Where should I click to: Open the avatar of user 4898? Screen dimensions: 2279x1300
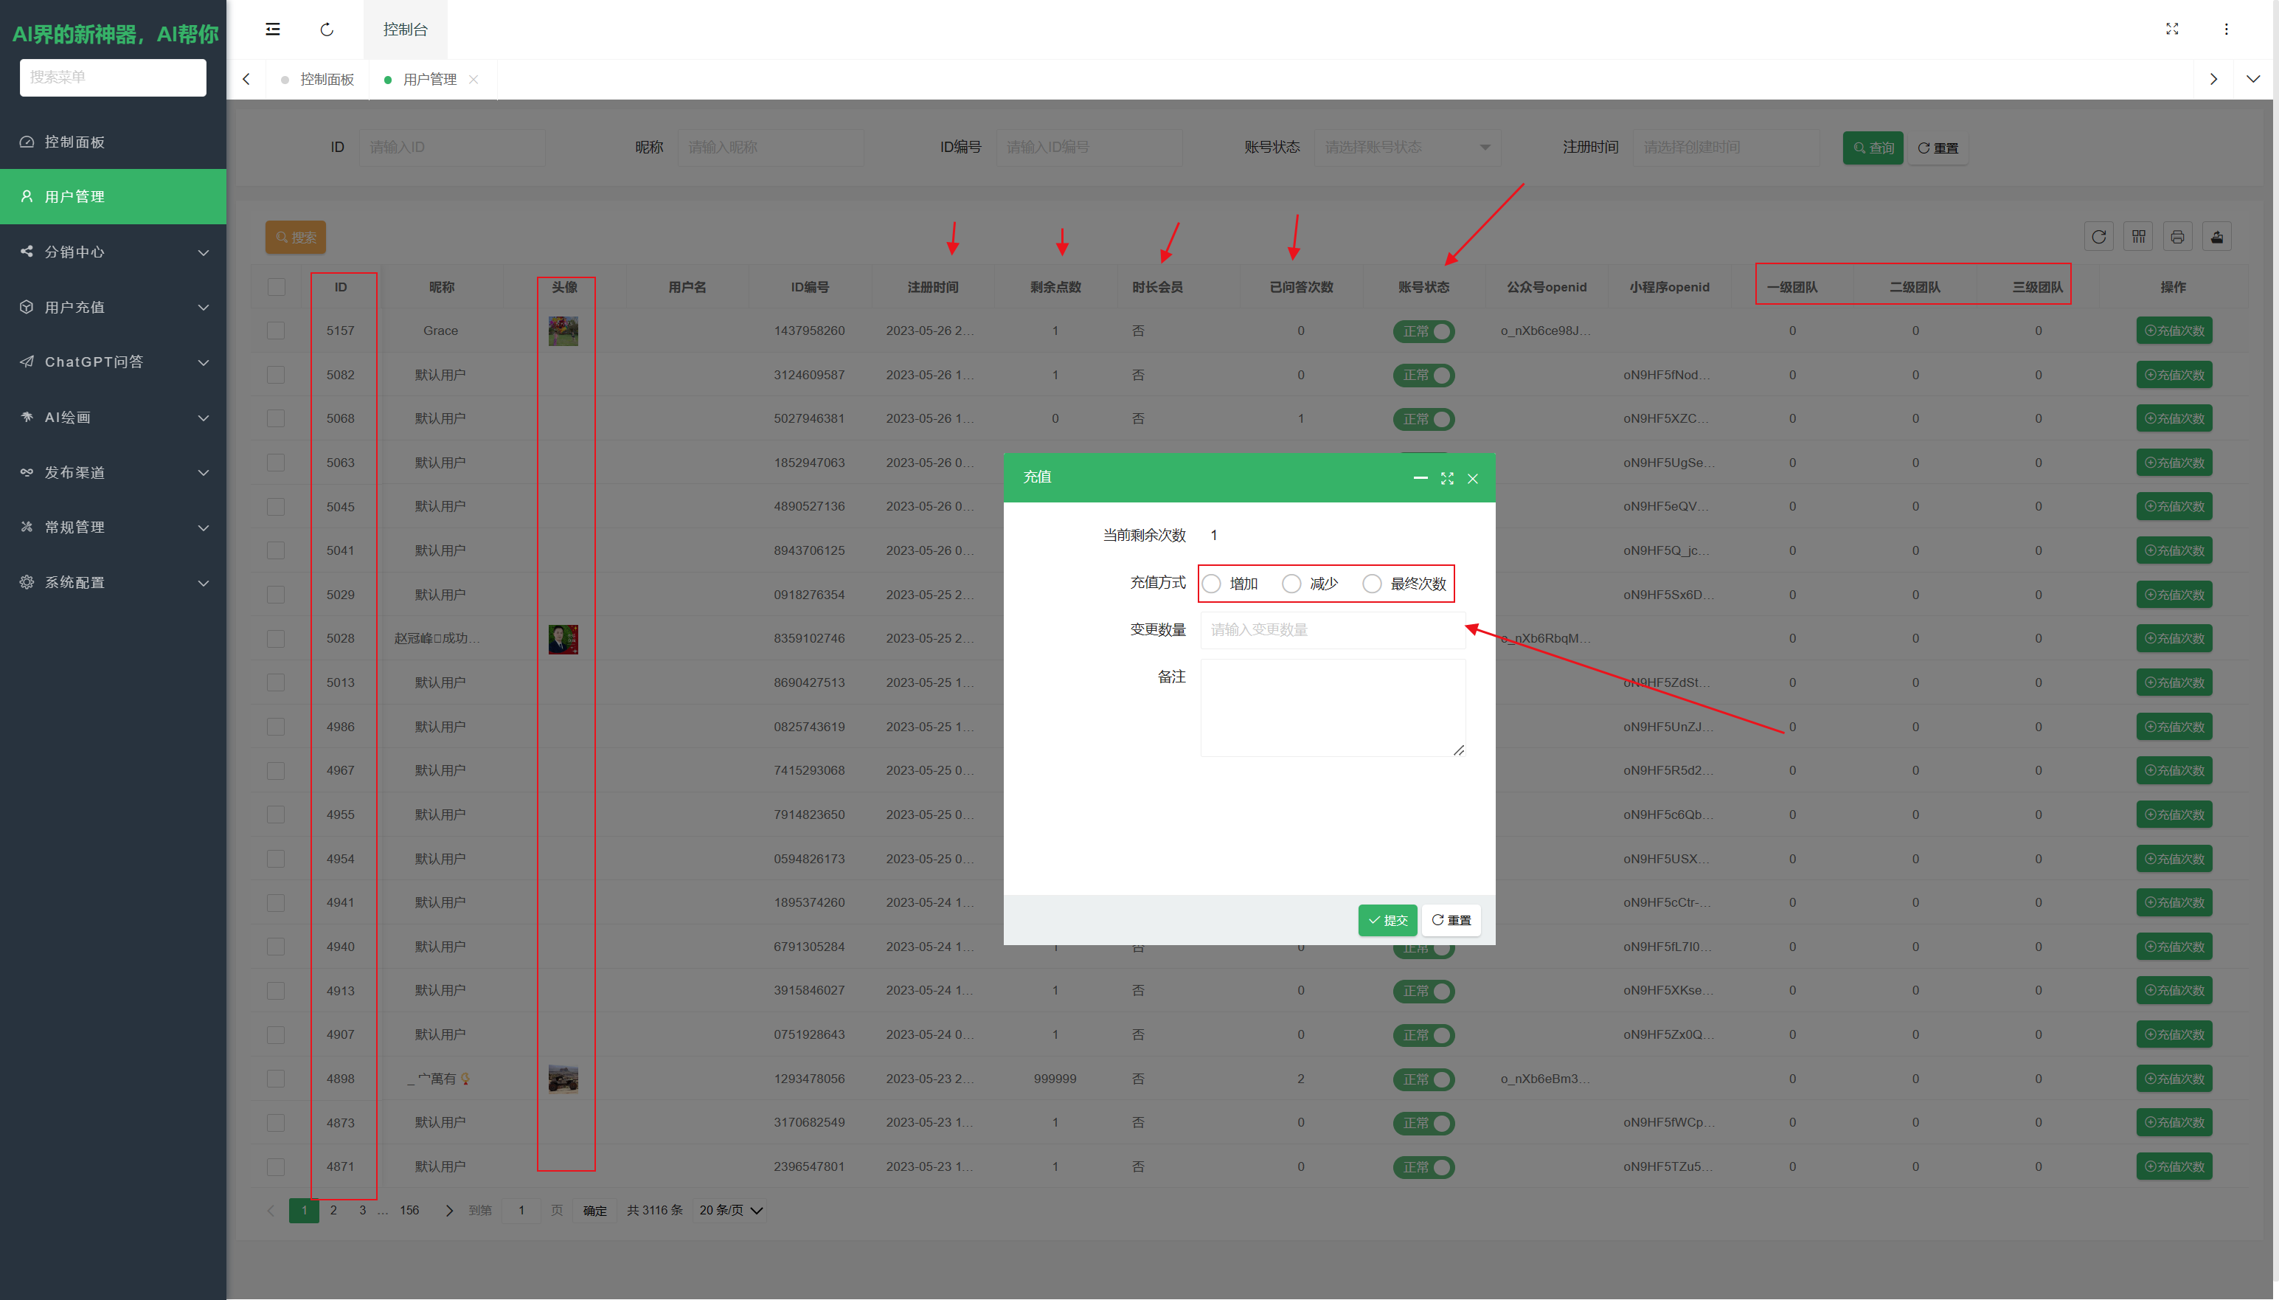click(563, 1079)
